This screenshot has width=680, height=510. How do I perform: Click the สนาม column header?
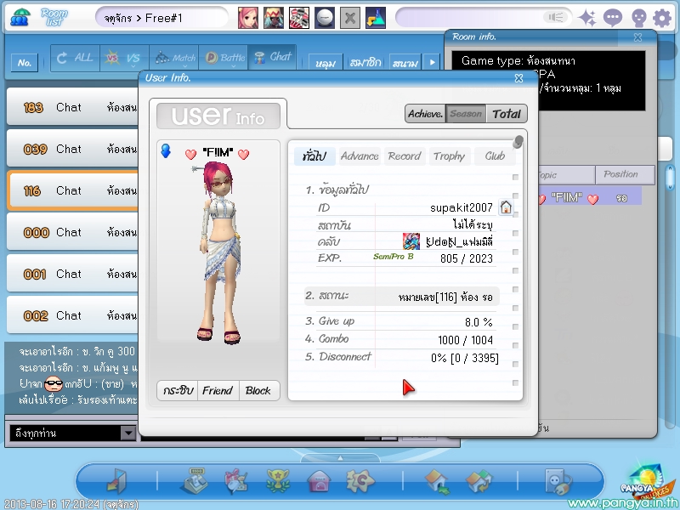tap(405, 63)
